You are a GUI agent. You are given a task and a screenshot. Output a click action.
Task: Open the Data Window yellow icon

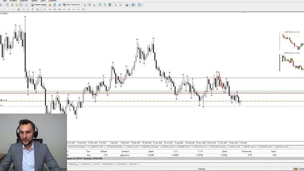17,5
